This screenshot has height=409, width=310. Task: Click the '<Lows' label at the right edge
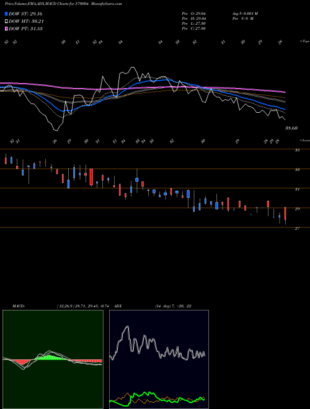pos(305,140)
